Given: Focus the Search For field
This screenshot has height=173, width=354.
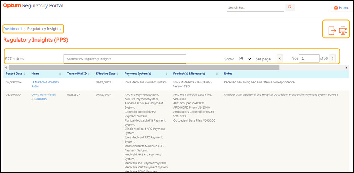Looking at the screenshot, I should point(256,8).
